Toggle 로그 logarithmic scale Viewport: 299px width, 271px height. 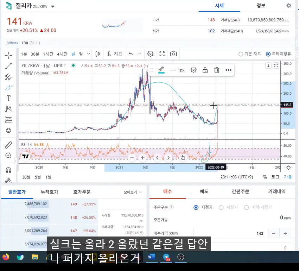(275, 177)
